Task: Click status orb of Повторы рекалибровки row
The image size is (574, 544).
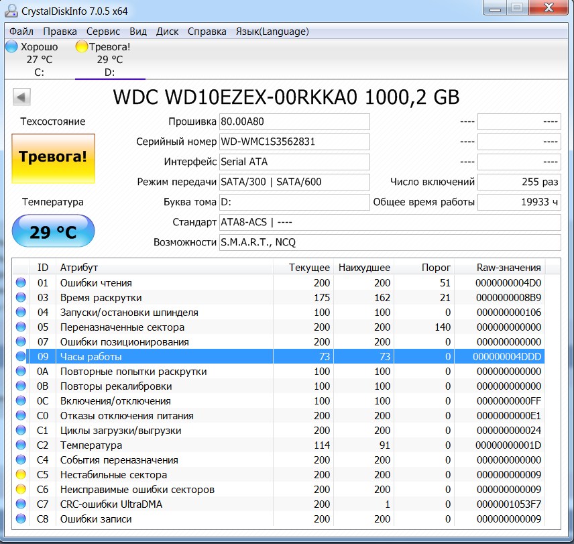Action: pos(21,386)
